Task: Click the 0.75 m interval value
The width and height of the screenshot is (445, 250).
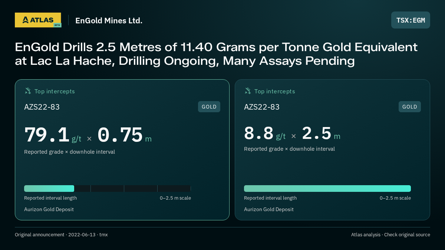Action: point(125,135)
